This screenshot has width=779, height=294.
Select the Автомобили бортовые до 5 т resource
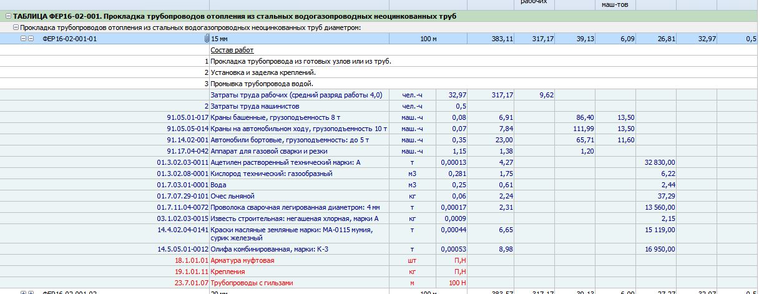click(389, 140)
